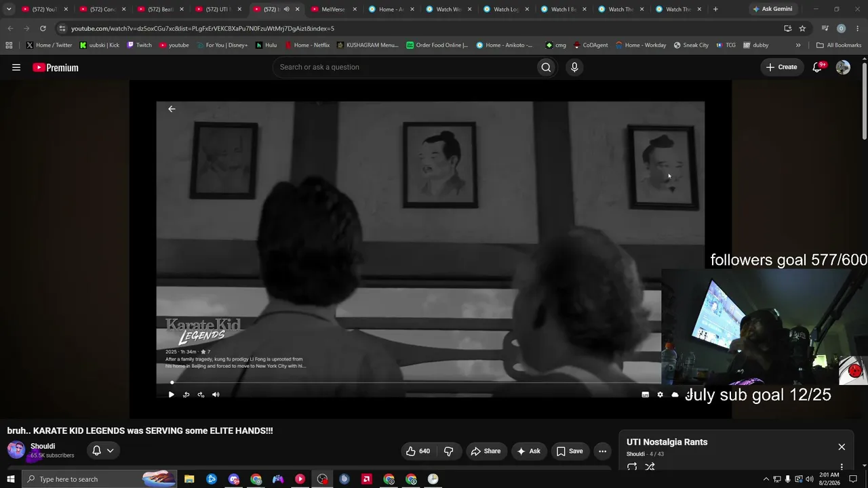Open Home - Workday bookmark

[x=641, y=45]
